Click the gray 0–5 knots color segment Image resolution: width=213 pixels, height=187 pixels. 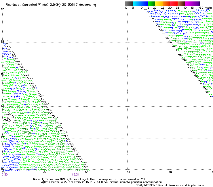(x=129, y=3)
